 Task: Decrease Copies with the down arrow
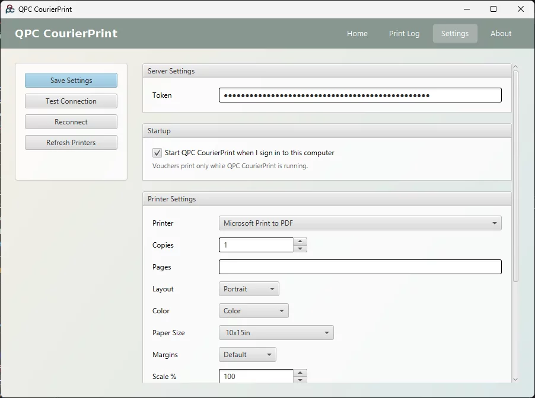300,249
